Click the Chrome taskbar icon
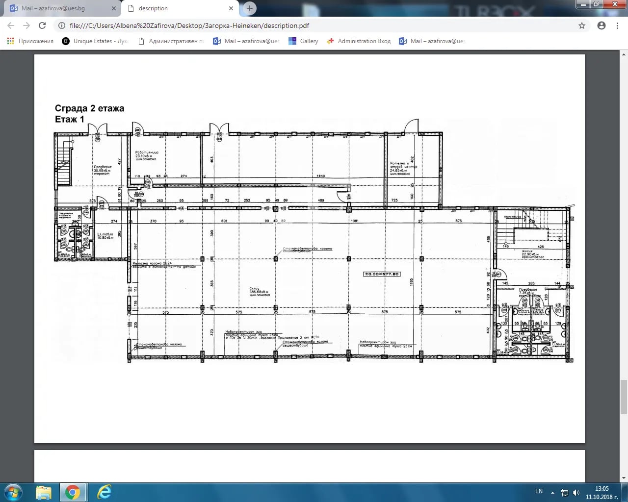This screenshot has height=502, width=628. click(x=73, y=492)
